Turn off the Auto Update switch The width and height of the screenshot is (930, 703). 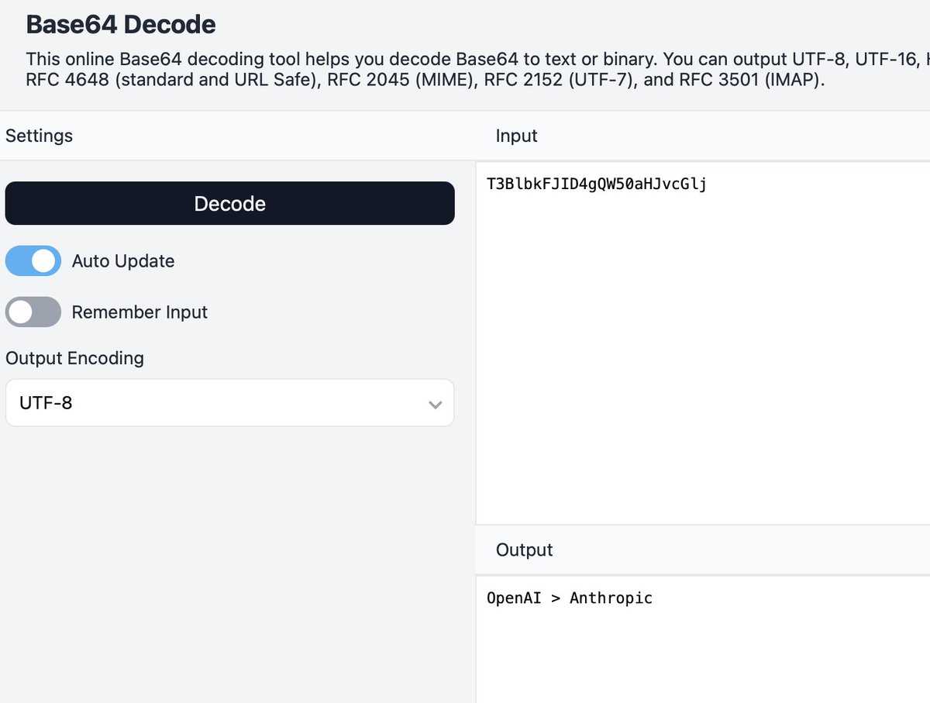(33, 261)
